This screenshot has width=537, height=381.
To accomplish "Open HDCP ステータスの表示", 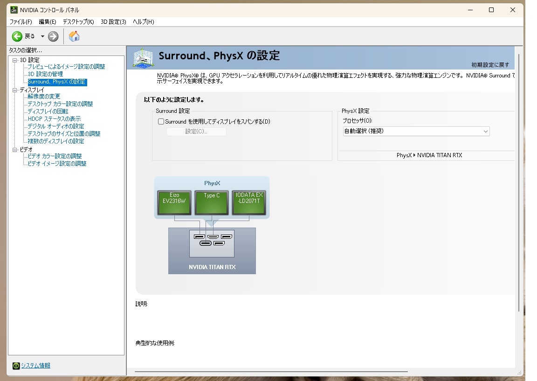I will pyautogui.click(x=54, y=119).
